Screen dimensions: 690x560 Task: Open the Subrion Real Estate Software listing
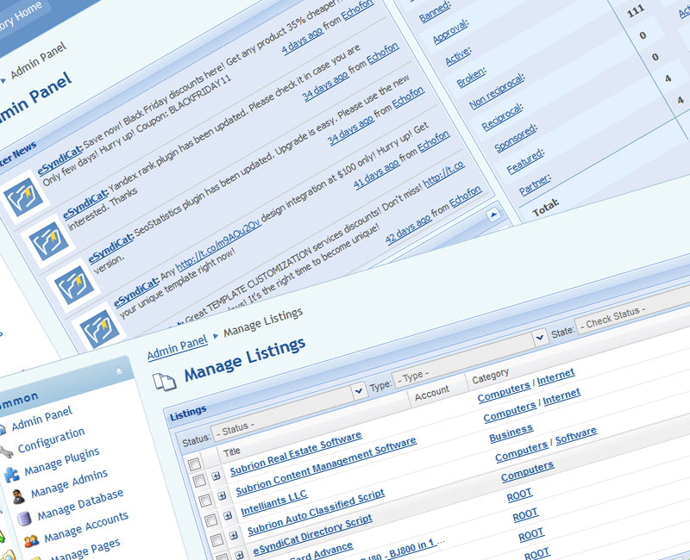296,454
